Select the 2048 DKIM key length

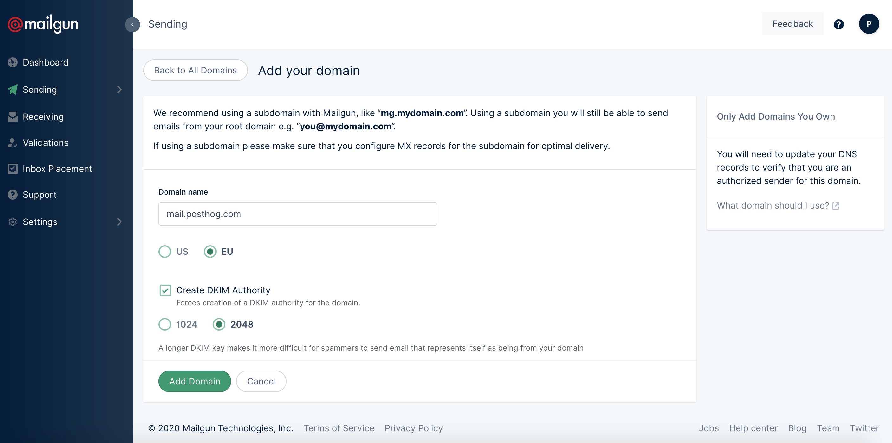click(x=219, y=324)
